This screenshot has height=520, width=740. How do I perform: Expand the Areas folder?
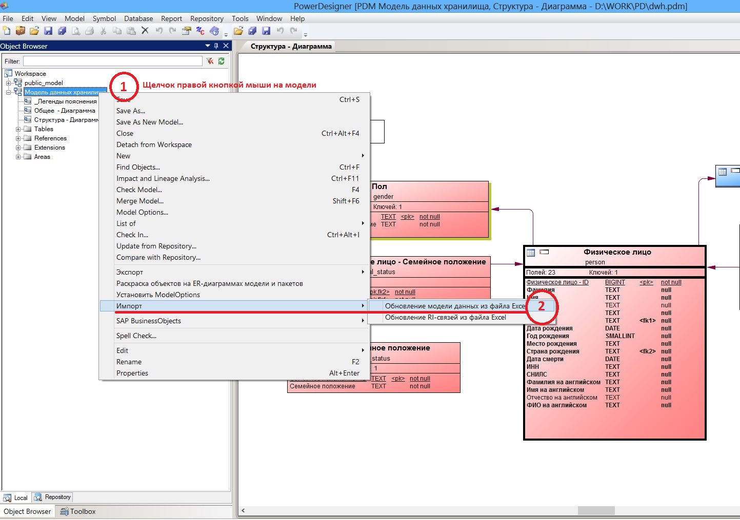point(18,157)
